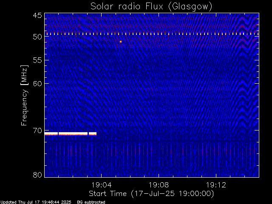Click the longest white interference bar near 70 MHz
The height and width of the screenshot is (204, 272).
(73, 133)
